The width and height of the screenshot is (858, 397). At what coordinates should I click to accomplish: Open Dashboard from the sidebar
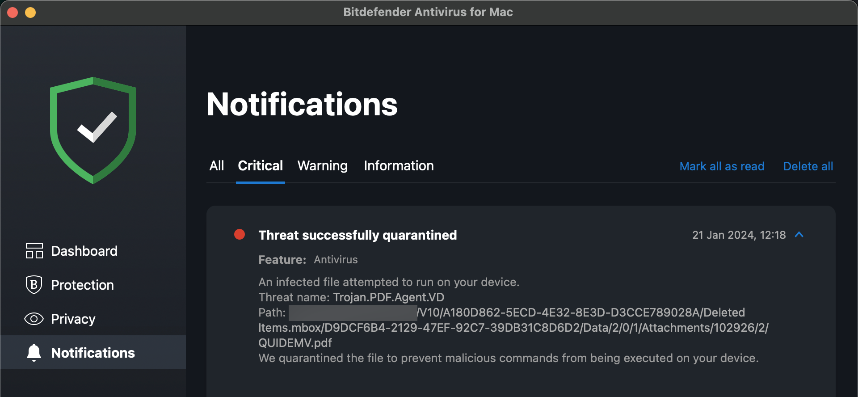pyautogui.click(x=84, y=251)
